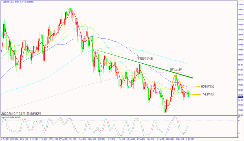Select the 下降趋势线 text label

pyautogui.click(x=144, y=59)
